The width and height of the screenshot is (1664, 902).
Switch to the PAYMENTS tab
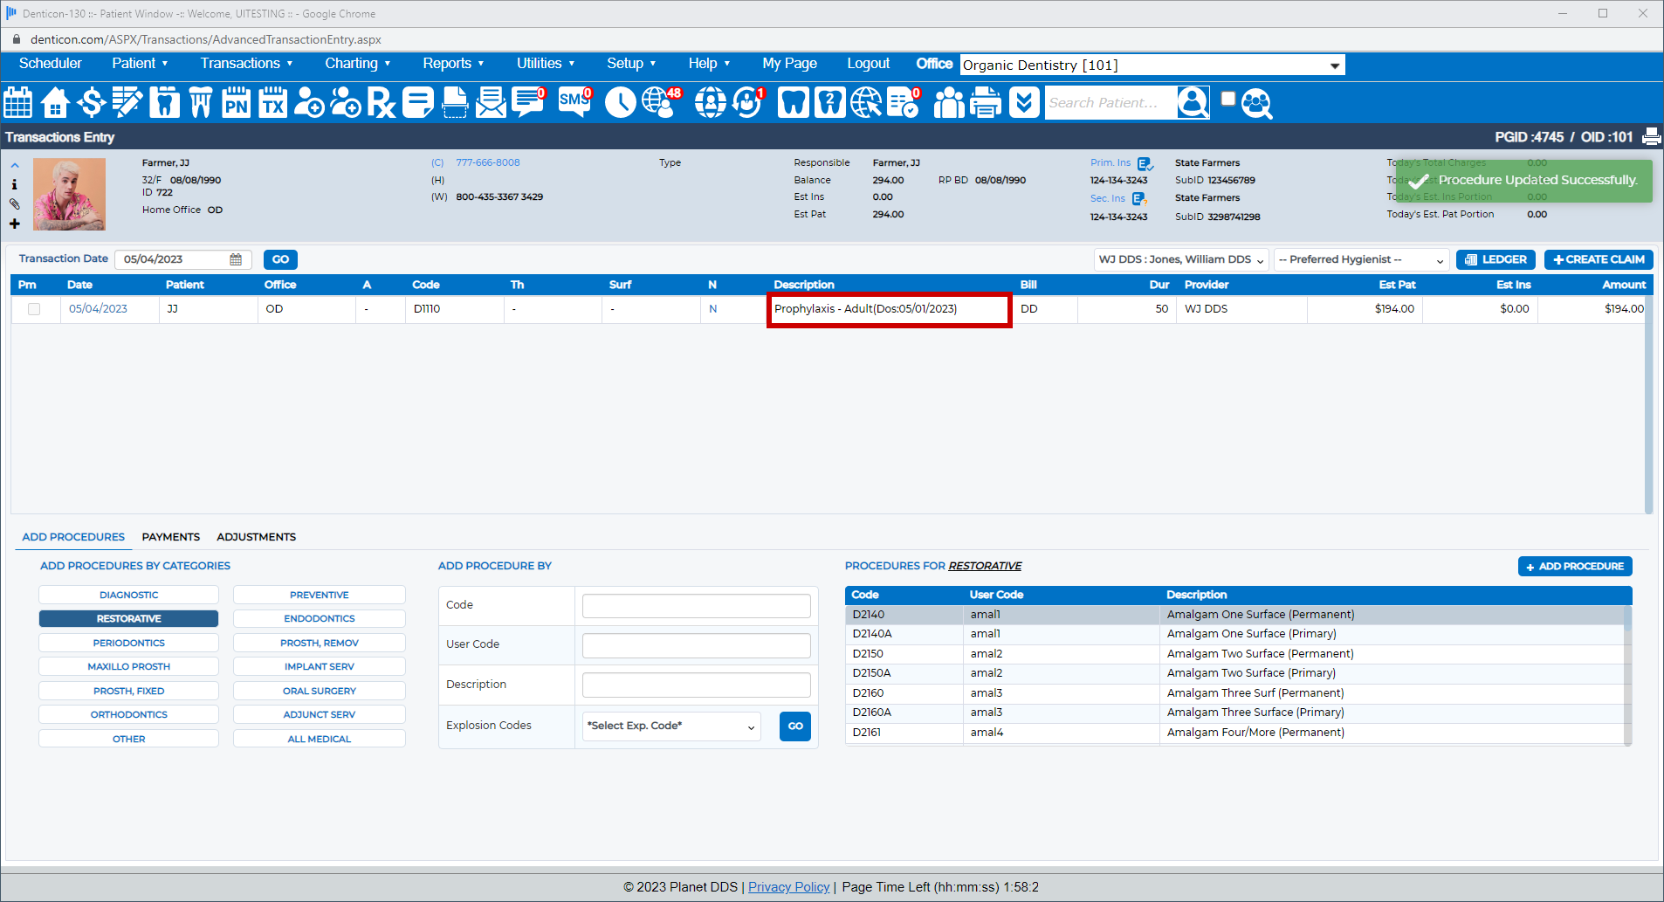(170, 537)
